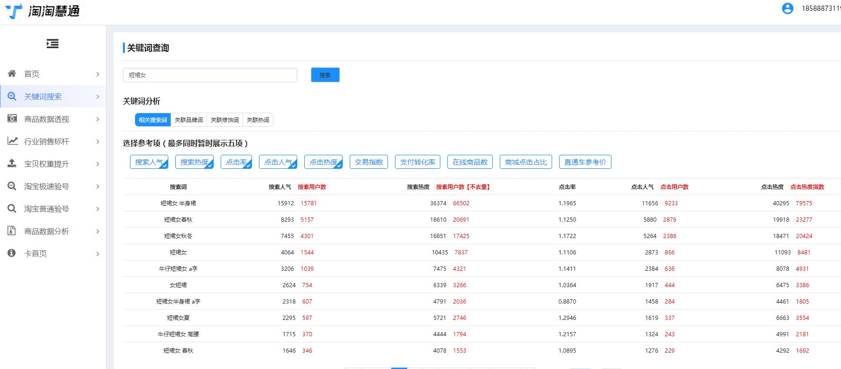
Task: Uncheck the 点击率 reference option
Action: pyautogui.click(x=236, y=162)
